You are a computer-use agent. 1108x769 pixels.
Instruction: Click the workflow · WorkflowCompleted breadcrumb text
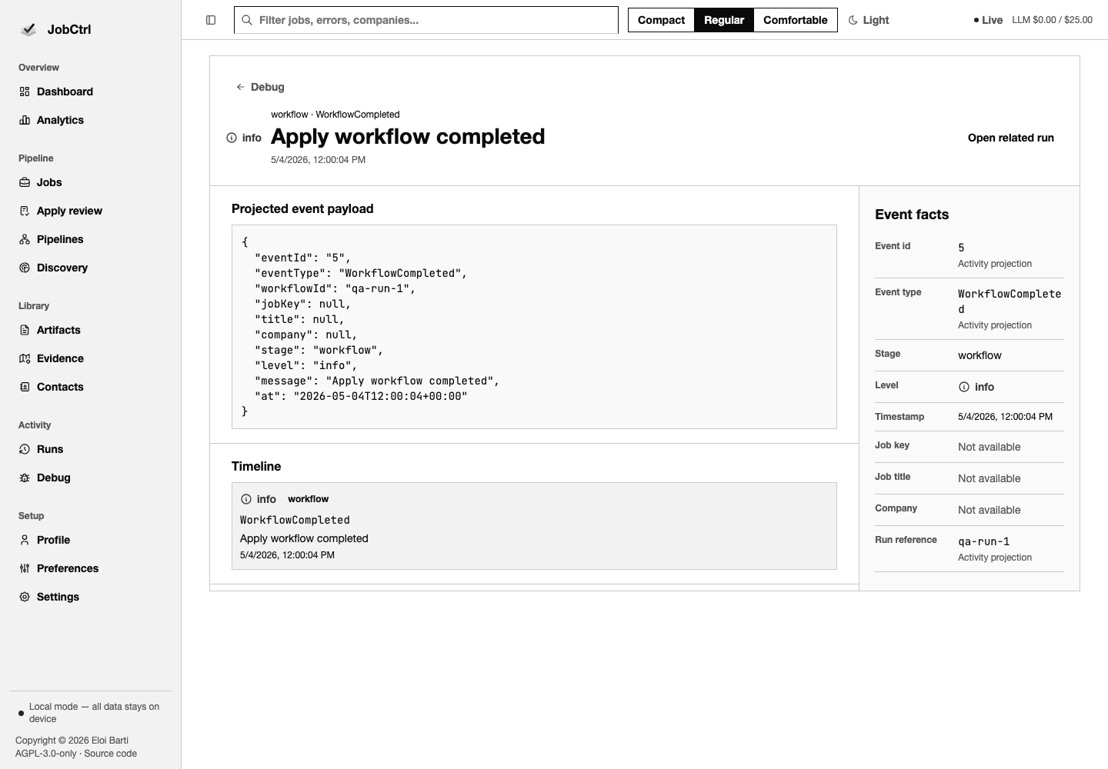[335, 115]
